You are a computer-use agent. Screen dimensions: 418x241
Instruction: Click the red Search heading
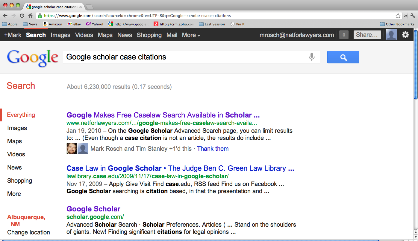click(21, 86)
